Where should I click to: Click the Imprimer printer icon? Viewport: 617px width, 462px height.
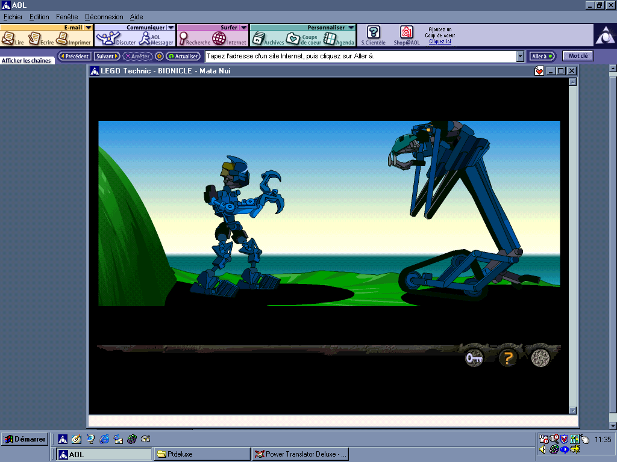73,38
